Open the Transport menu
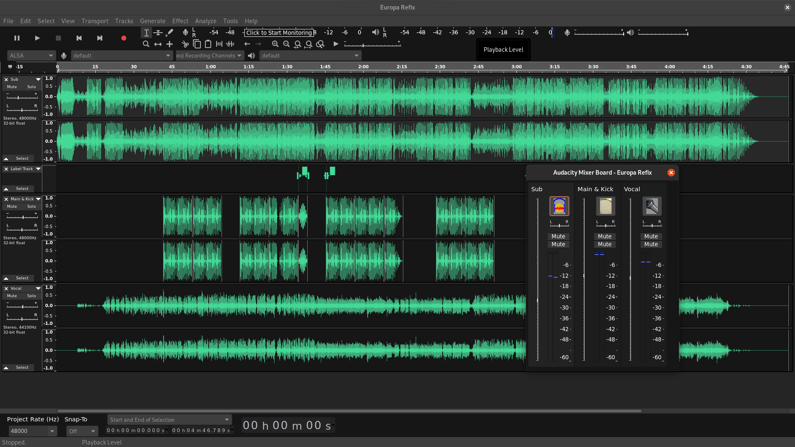 click(95, 21)
